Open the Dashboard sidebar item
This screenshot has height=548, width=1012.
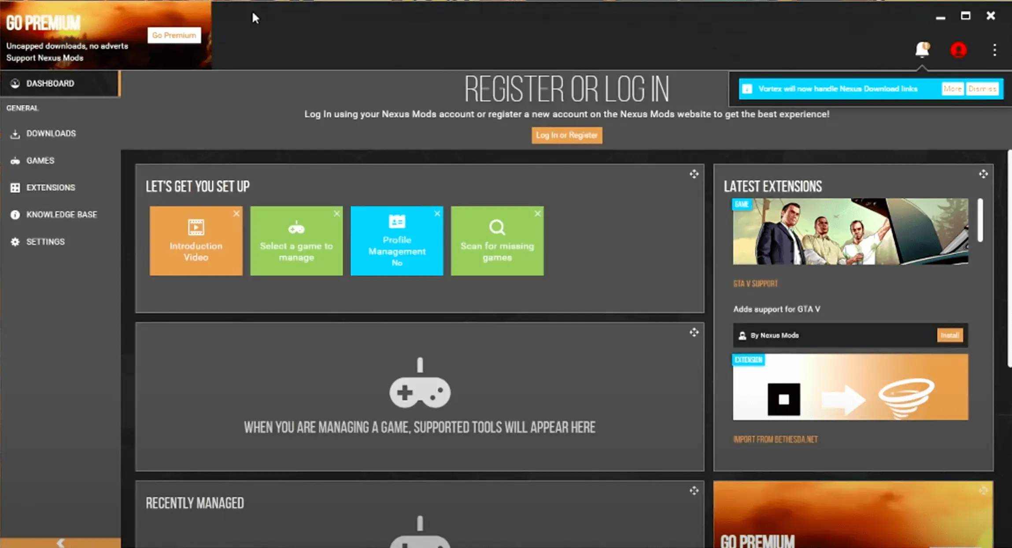pyautogui.click(x=59, y=84)
